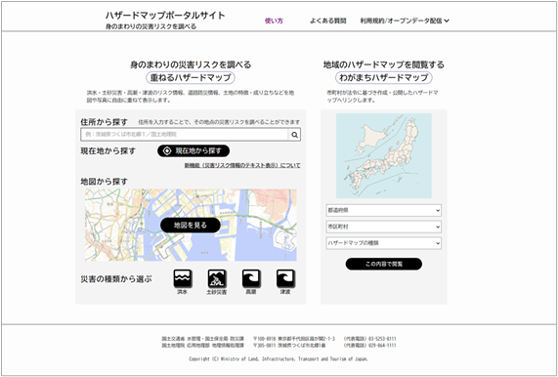Click the Copyright Ministry of Land footer text
The height and width of the screenshot is (377, 558).
click(x=279, y=358)
